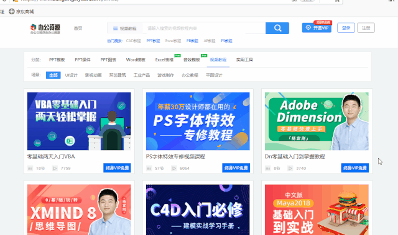This screenshot has height=235, width=398.
Task: Filter scenes by 平面设计
Action: point(214,75)
